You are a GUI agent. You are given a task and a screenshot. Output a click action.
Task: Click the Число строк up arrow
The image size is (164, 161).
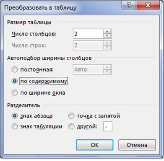tap(107, 43)
